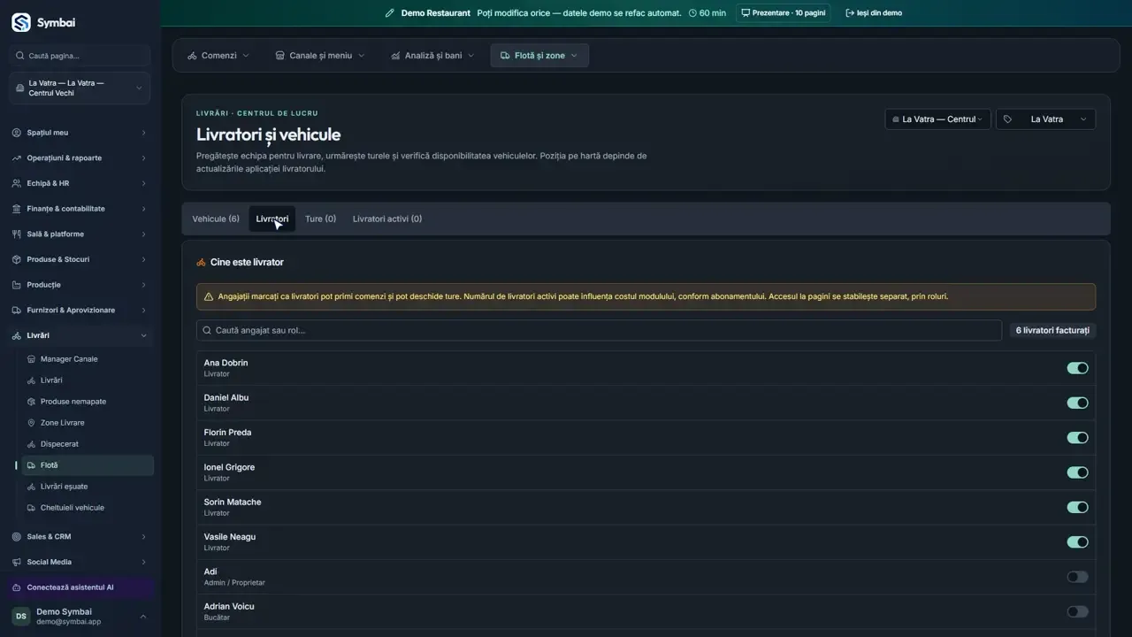Click the Prezentare · 10 pagini button

[784, 13]
